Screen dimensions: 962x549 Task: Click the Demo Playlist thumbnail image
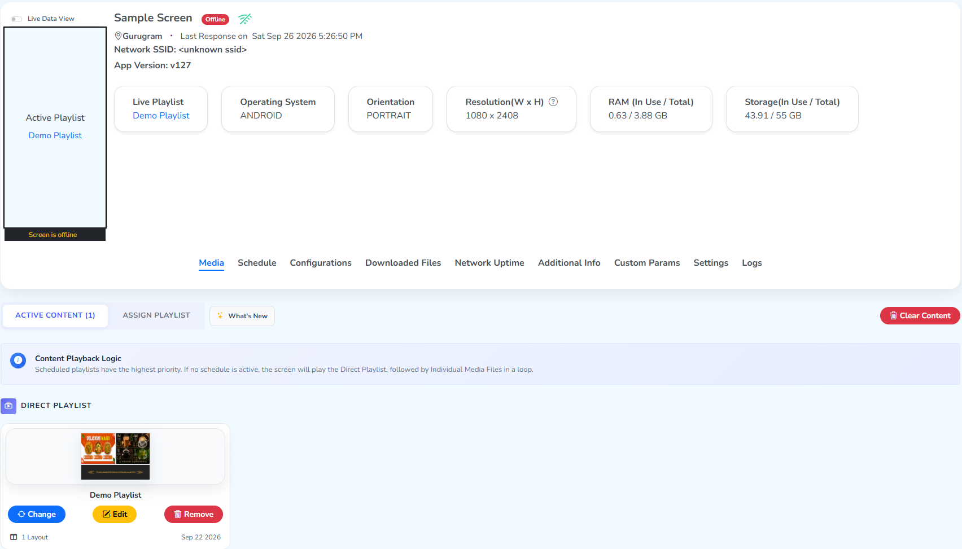point(115,456)
